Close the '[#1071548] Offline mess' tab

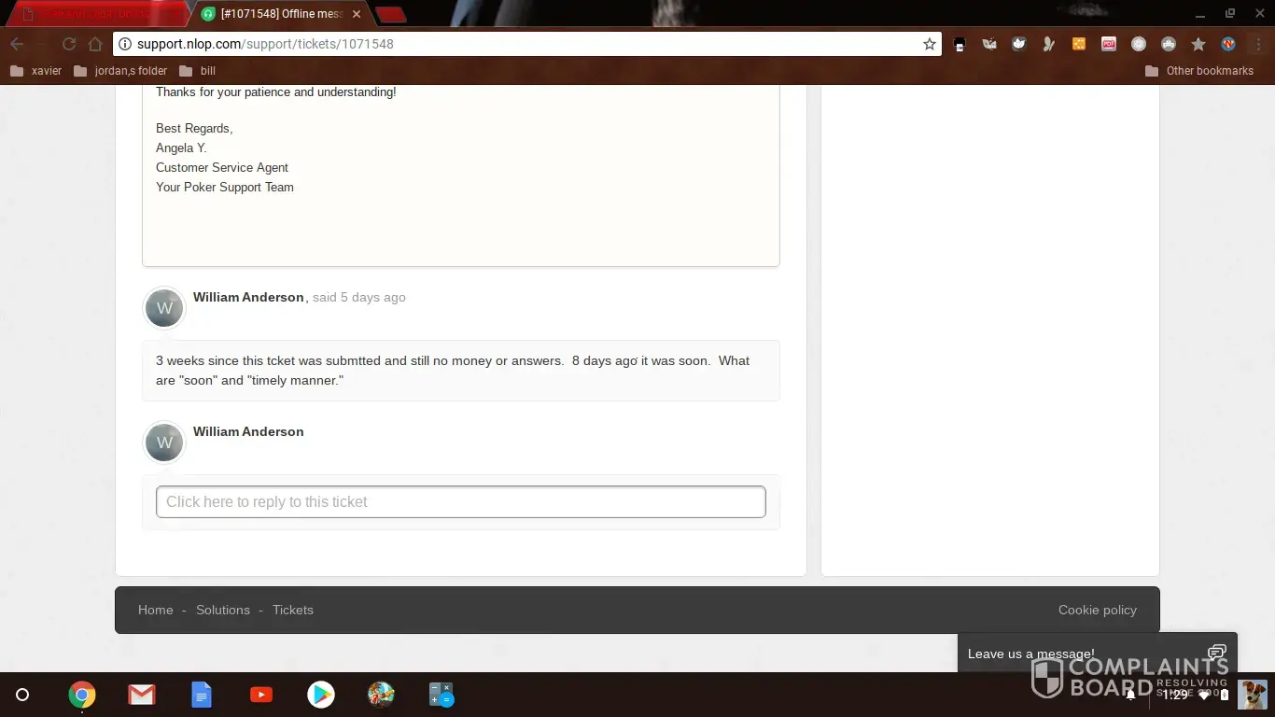pyautogui.click(x=356, y=14)
